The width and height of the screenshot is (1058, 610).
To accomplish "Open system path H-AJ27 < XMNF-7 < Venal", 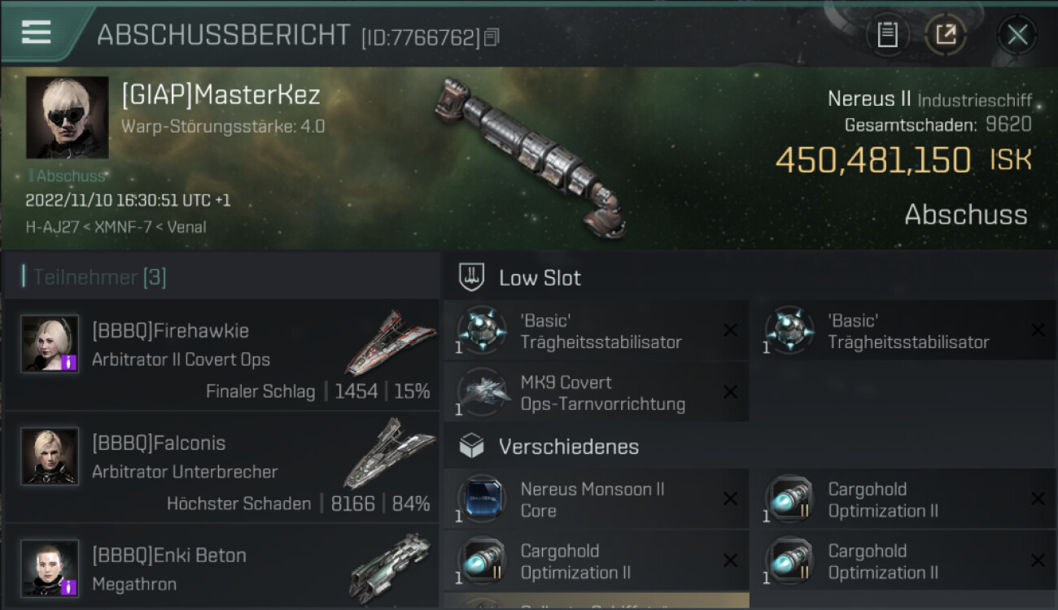I will tap(116, 227).
